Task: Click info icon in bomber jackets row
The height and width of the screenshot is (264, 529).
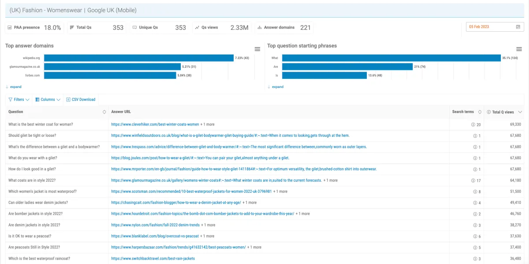Action: point(475,214)
